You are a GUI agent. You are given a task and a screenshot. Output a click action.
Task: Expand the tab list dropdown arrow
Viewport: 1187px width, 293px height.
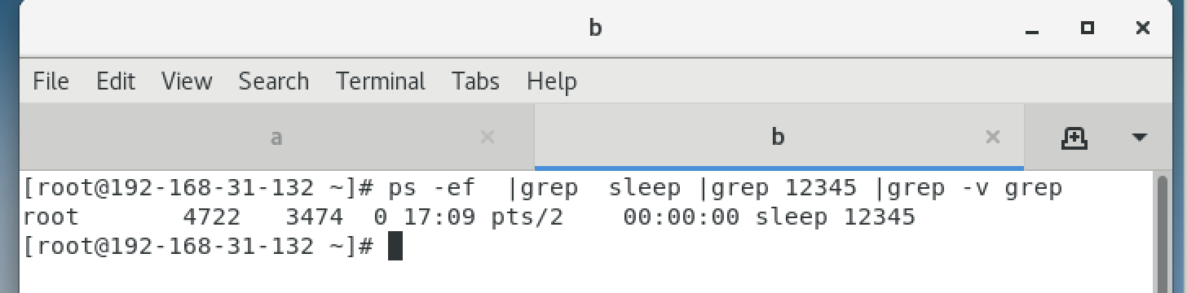1140,138
